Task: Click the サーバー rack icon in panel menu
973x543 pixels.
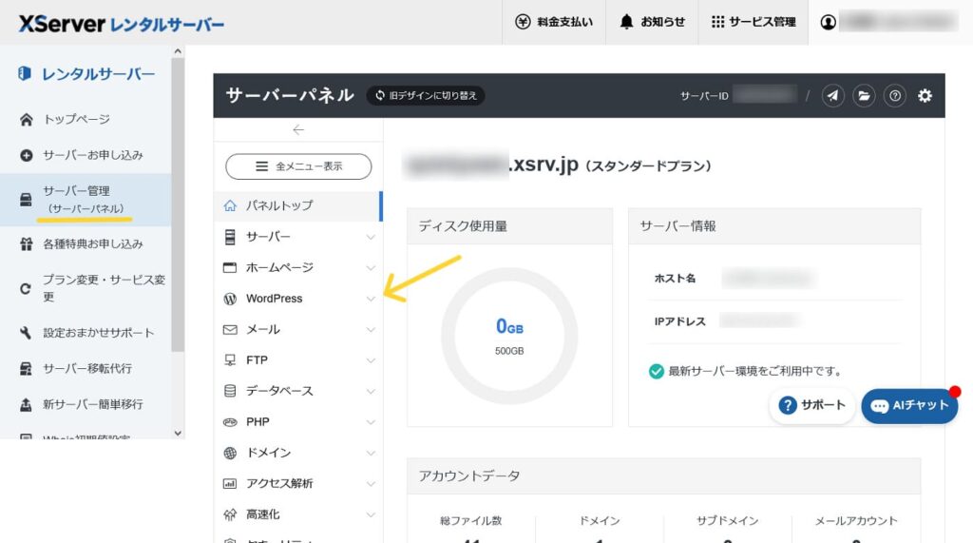Action: 230,237
